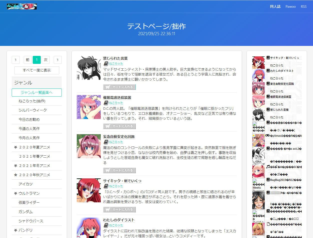
Task: Click book icon beside sidebar 妄念自動安定化回路
Action: (268, 84)
